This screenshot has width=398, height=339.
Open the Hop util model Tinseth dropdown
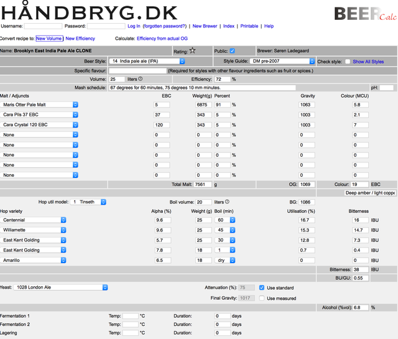point(88,202)
